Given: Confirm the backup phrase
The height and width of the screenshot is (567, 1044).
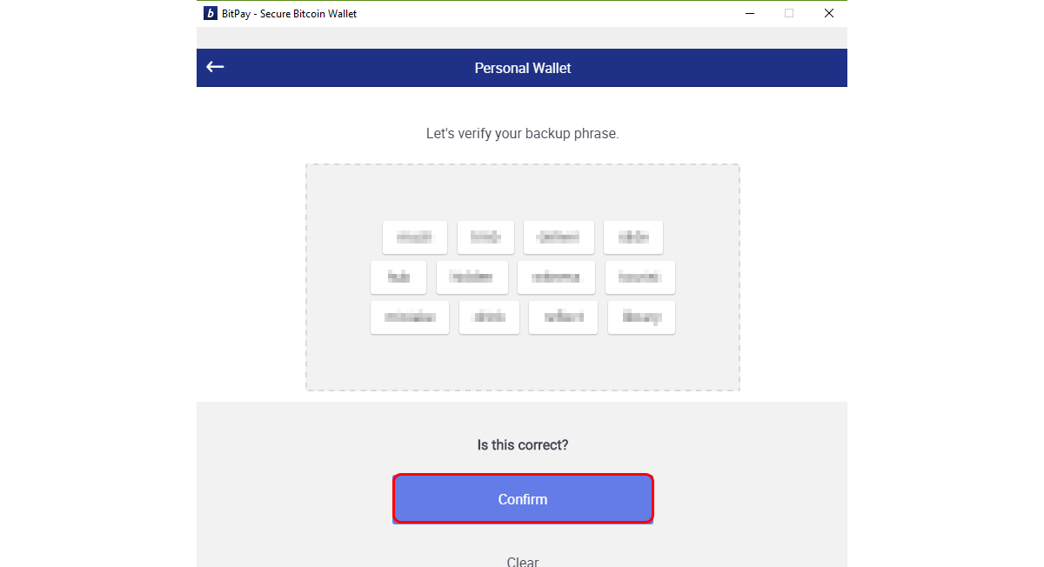Looking at the screenshot, I should tap(523, 499).
